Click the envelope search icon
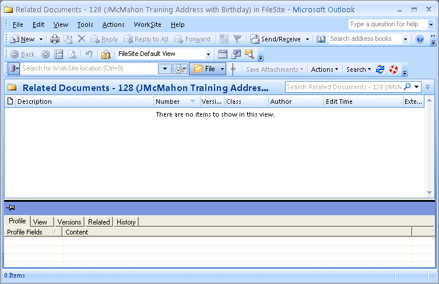The height and width of the screenshot is (284, 439). (x=249, y=54)
